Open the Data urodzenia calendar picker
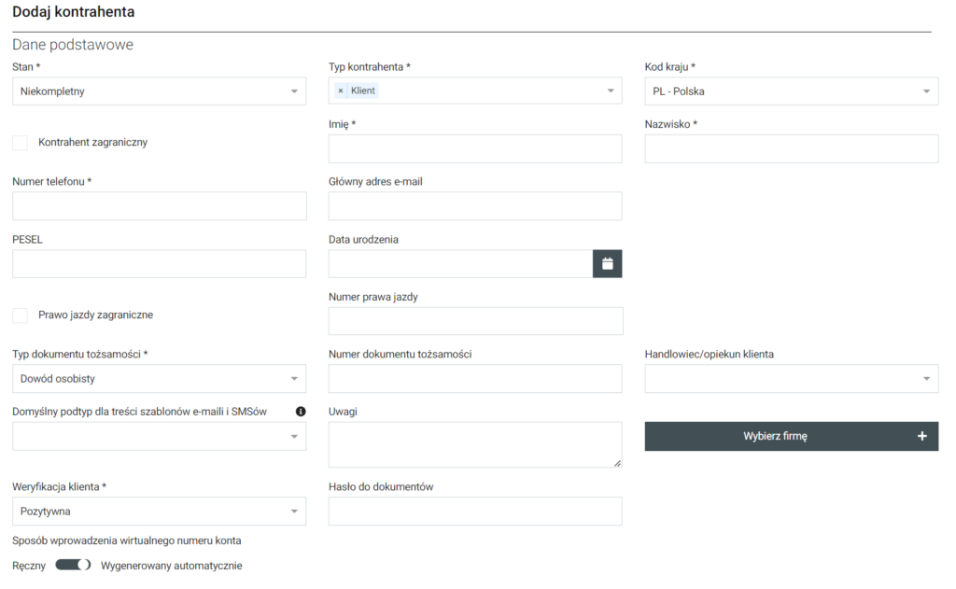956x589 pixels. pos(607,263)
